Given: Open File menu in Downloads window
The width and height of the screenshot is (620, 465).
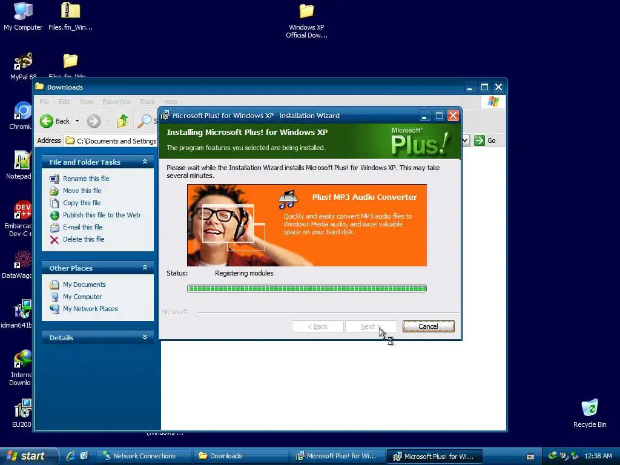Looking at the screenshot, I should [44, 102].
